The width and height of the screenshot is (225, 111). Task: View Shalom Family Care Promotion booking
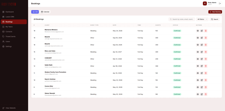coord(198,73)
